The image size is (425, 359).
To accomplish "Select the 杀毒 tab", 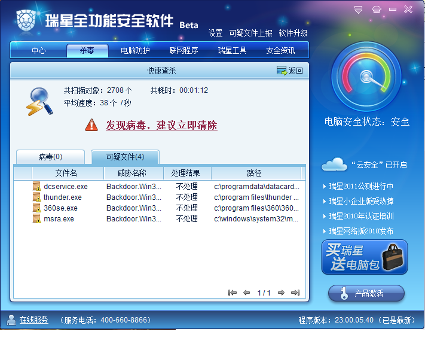I will (87, 50).
